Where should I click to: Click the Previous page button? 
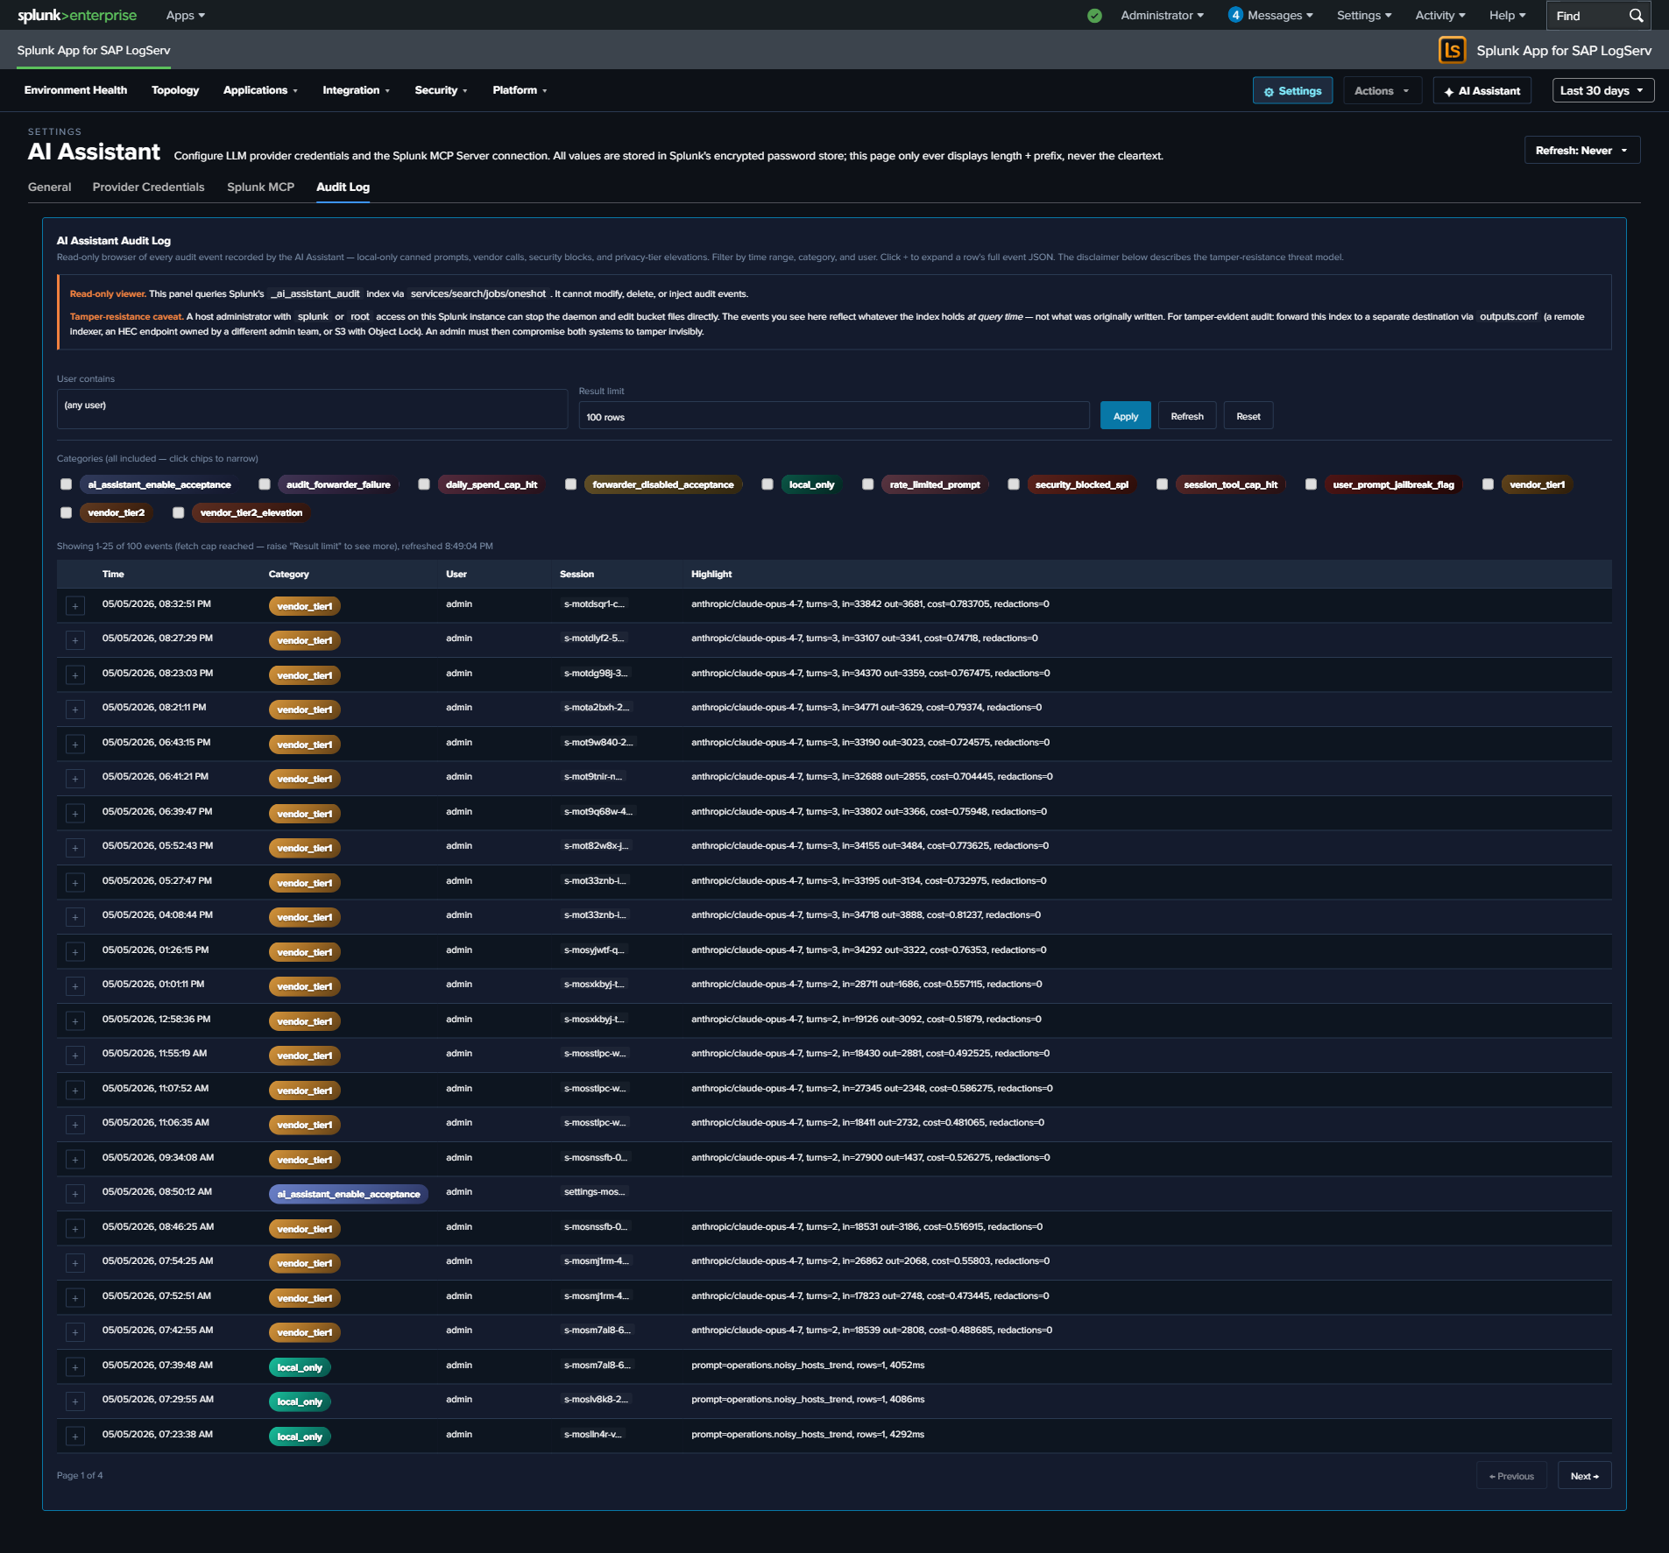(1511, 1476)
